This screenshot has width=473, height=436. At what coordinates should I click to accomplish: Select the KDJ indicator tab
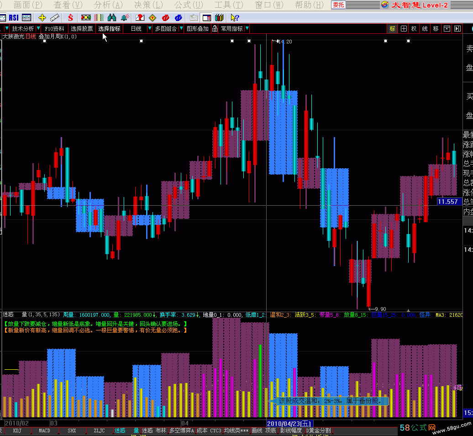pyautogui.click(x=17, y=431)
